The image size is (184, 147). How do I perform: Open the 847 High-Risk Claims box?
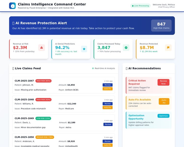pyautogui.click(x=161, y=26)
